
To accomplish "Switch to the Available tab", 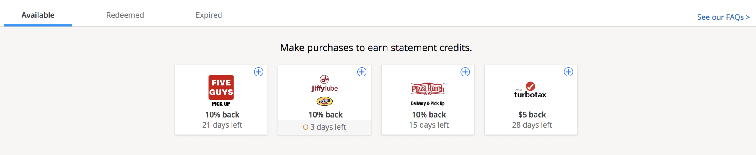I will [x=38, y=15].
